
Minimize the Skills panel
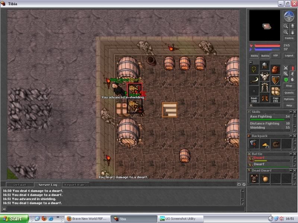coord(291,112)
